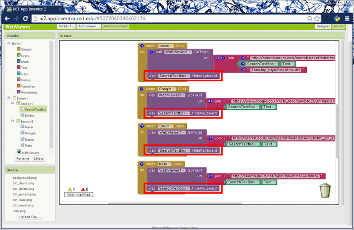The width and height of the screenshot is (354, 230).
Task: Click the Upload File button
Action: [x=30, y=217]
